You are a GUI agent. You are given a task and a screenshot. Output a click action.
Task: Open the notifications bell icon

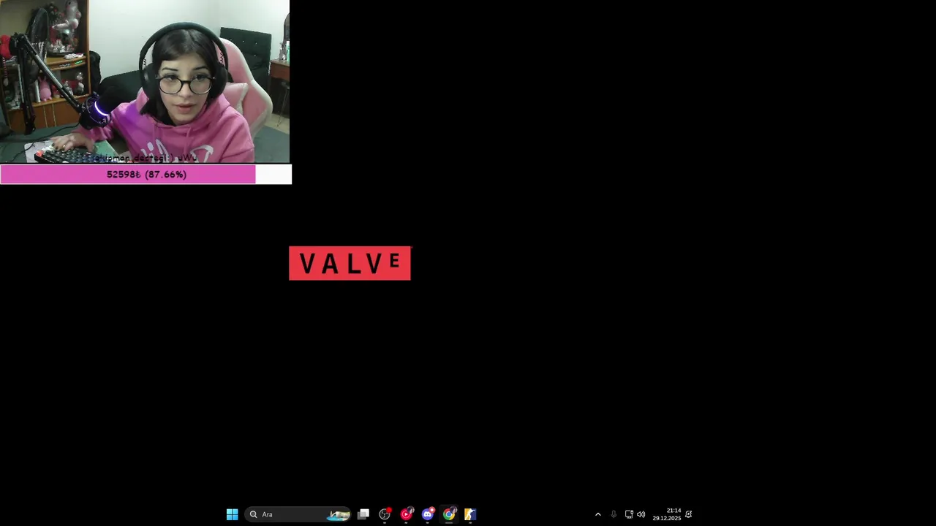(x=689, y=514)
